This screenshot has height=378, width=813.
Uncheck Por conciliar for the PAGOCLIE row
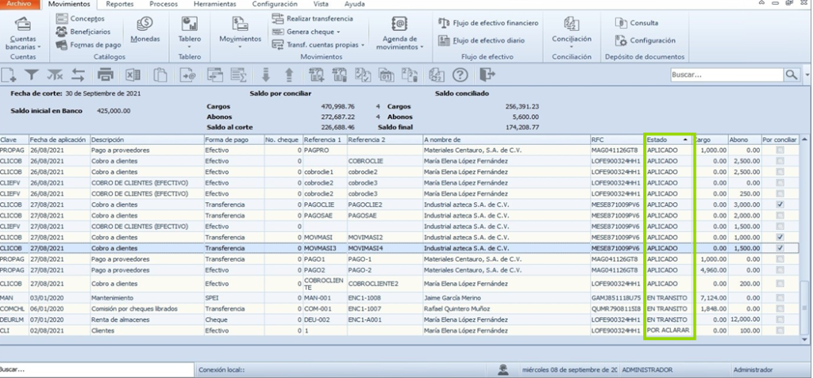[x=780, y=204]
